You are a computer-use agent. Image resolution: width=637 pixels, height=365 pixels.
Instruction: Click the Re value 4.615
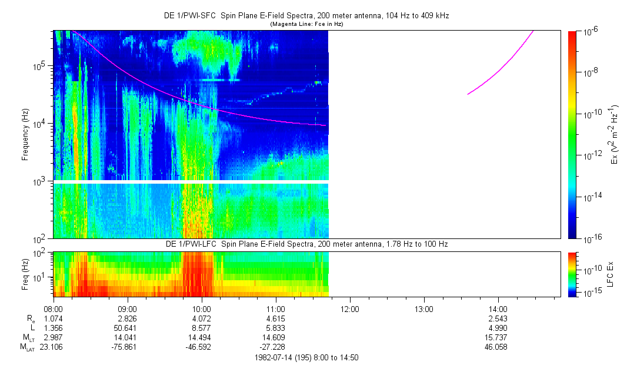(276, 318)
